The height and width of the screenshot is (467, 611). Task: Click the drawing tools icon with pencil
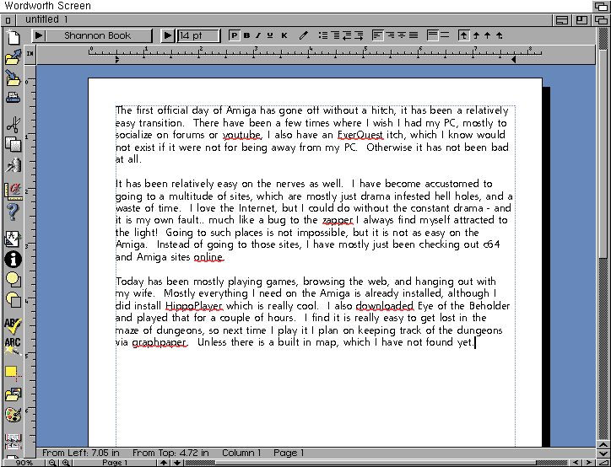(13, 239)
